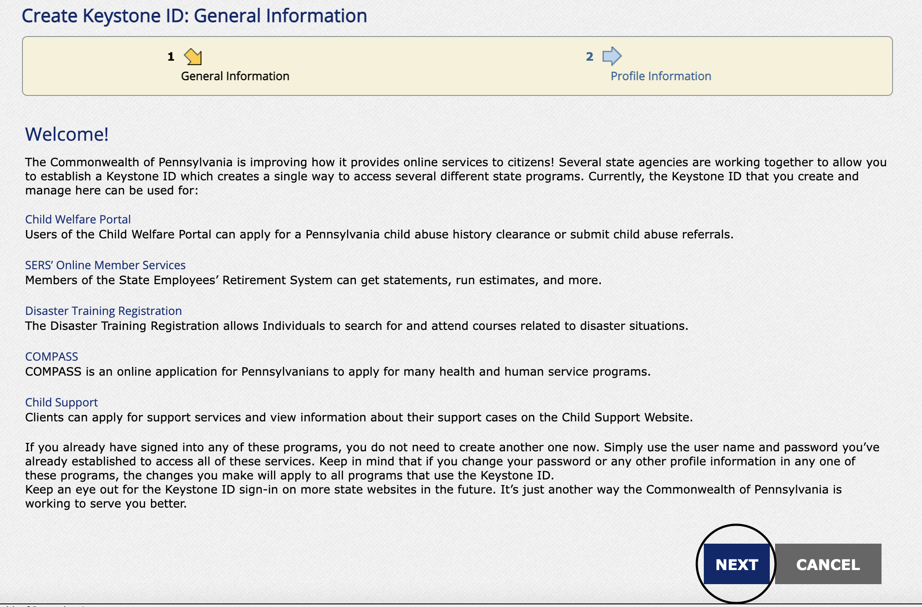Viewport: 922px width, 607px height.
Task: Click the step number 2
Action: coord(589,57)
